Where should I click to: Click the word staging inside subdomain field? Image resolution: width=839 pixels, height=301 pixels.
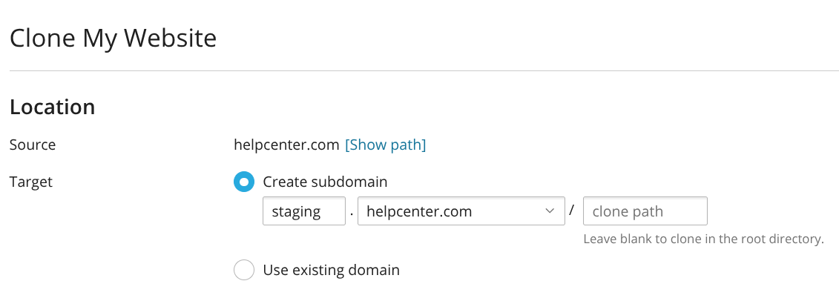tap(296, 212)
